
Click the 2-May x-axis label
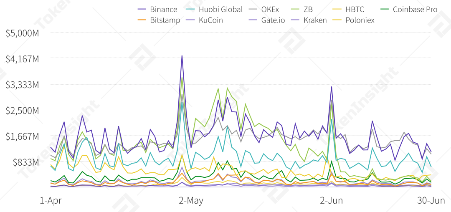pyautogui.click(x=191, y=201)
